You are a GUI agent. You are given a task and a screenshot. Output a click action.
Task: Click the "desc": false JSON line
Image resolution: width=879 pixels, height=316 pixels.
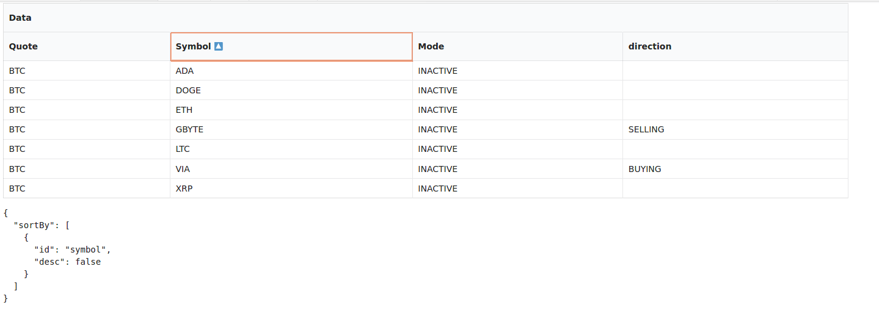tap(67, 262)
